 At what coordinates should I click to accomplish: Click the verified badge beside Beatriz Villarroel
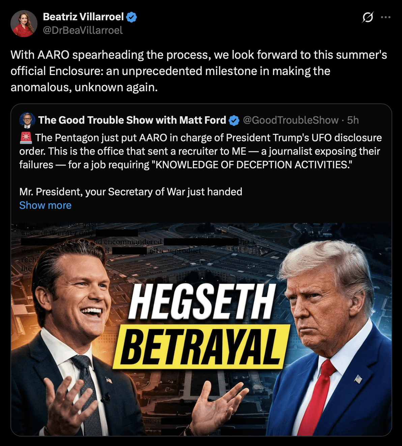tap(131, 17)
